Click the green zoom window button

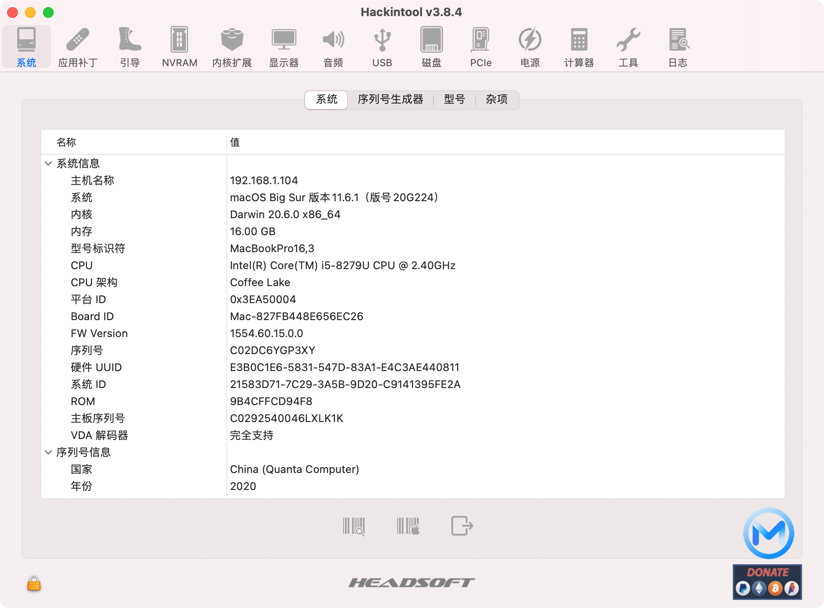pyautogui.click(x=48, y=13)
